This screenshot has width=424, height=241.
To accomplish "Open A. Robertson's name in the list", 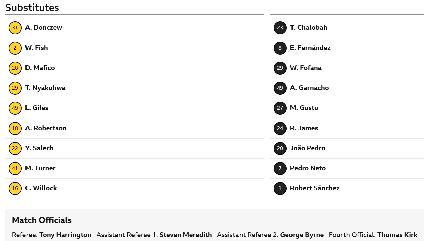I will (46, 128).
